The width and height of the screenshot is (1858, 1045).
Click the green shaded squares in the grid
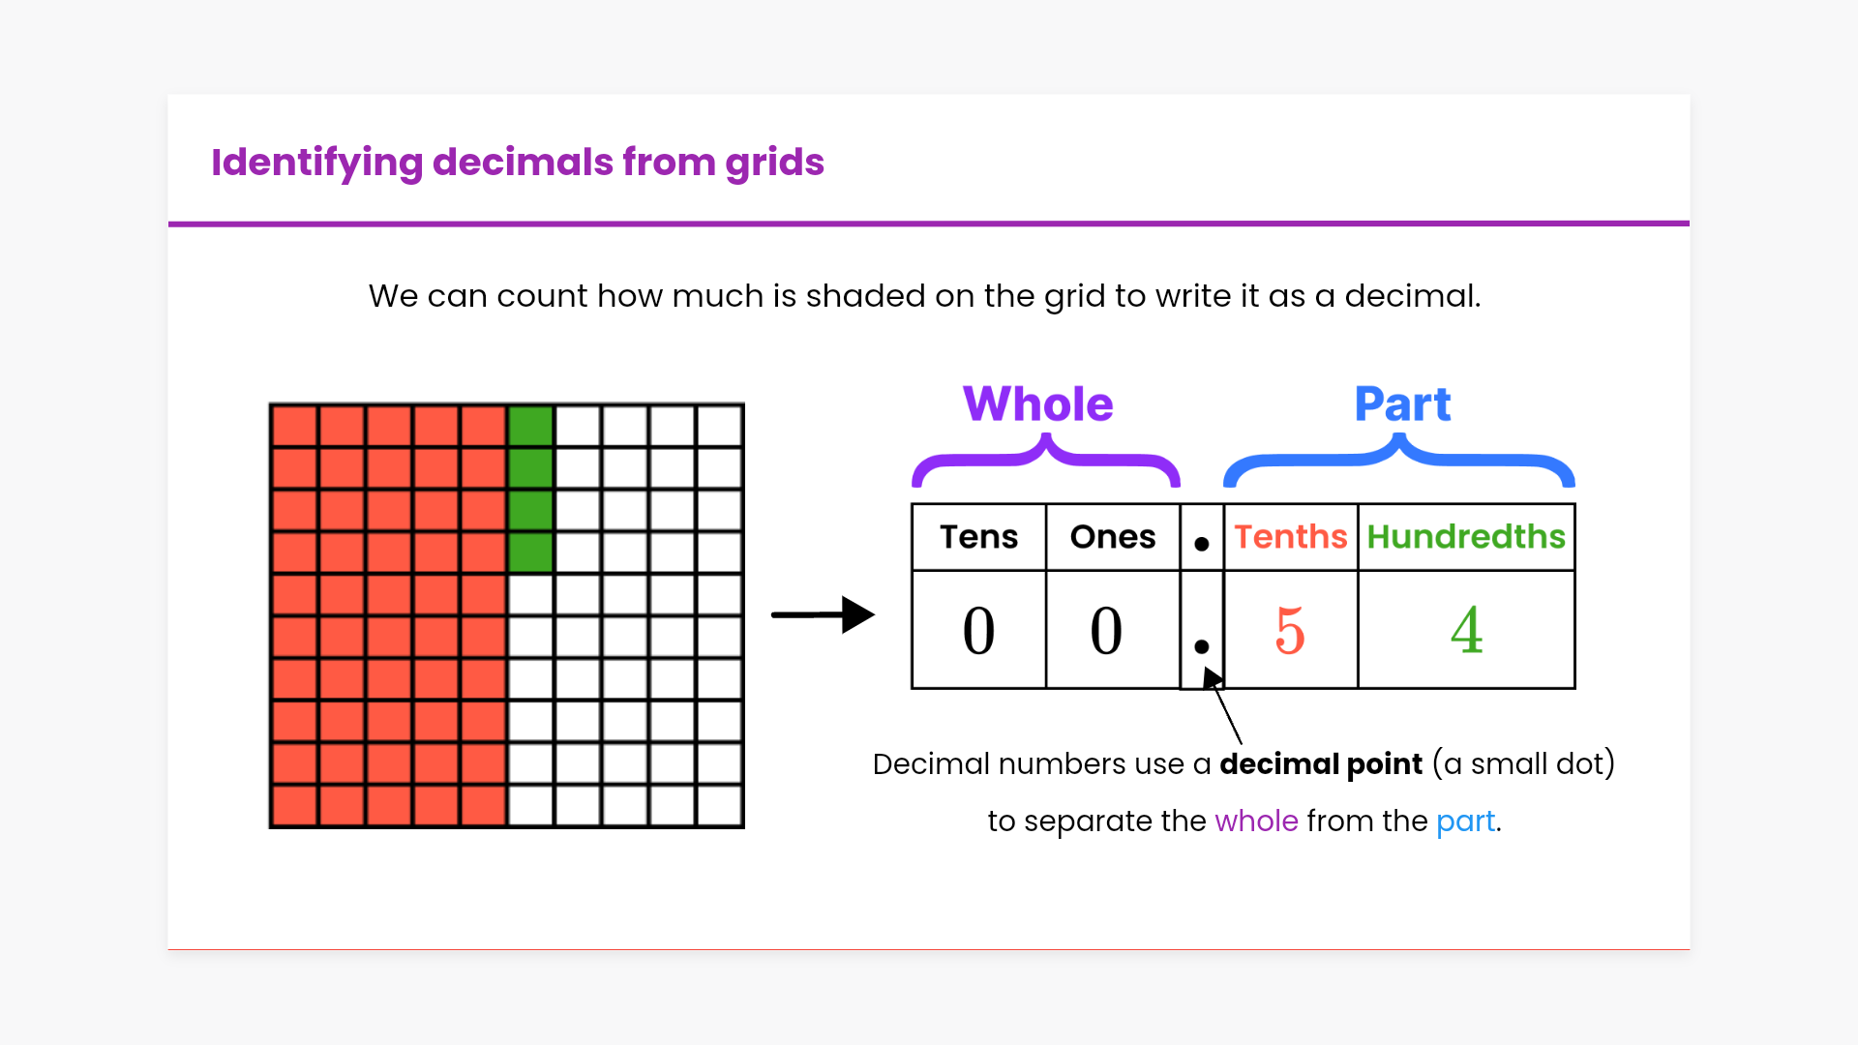(x=529, y=489)
